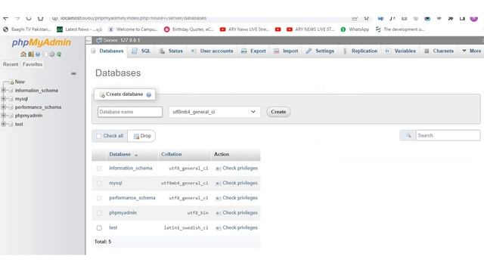This screenshot has width=484, height=272.
Task: Reload navigation panel with green refresh icon
Action: click(59, 54)
